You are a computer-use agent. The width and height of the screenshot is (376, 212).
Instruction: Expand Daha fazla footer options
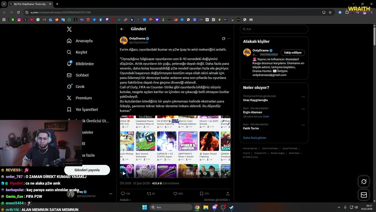point(295,153)
